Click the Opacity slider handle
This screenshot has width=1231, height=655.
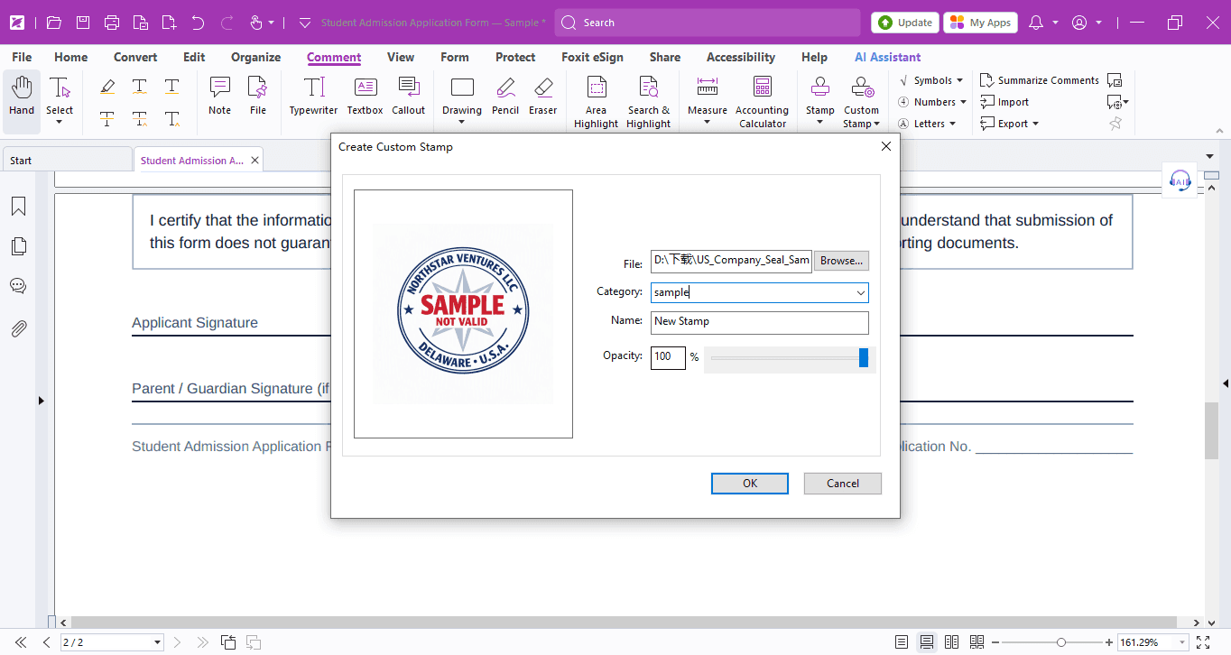click(864, 358)
